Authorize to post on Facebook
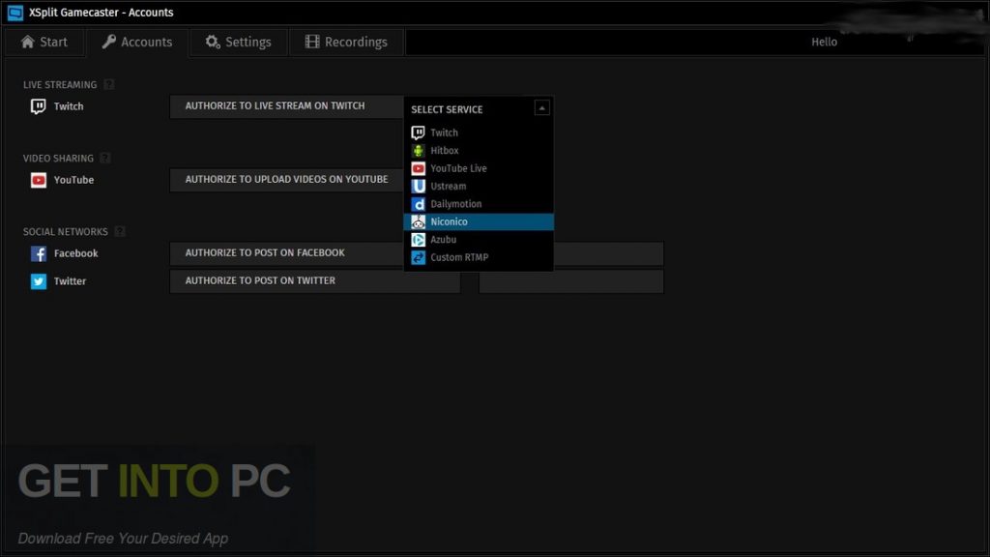990x557 pixels. (286, 252)
